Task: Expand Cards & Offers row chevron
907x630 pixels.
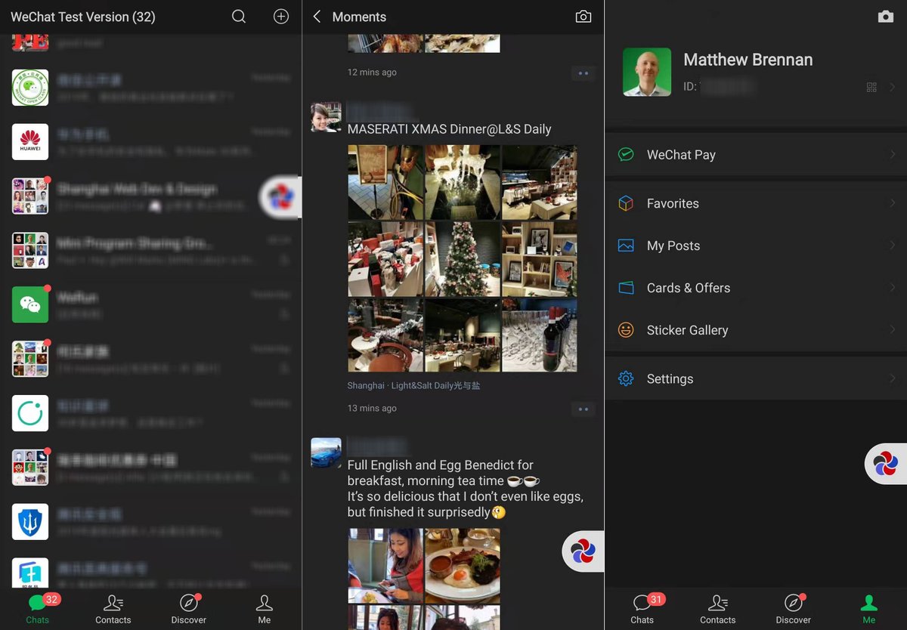Action: pyautogui.click(x=893, y=288)
